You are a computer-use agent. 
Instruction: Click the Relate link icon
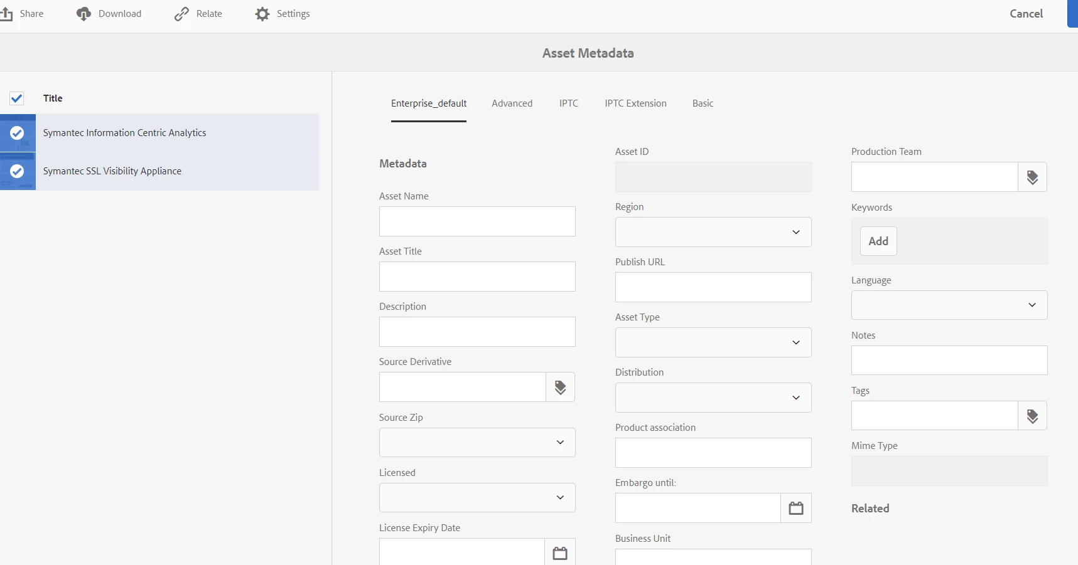click(181, 14)
